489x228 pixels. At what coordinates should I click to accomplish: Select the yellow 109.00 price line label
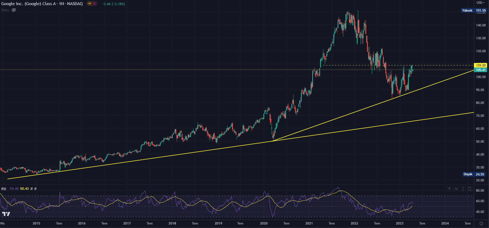click(x=481, y=65)
